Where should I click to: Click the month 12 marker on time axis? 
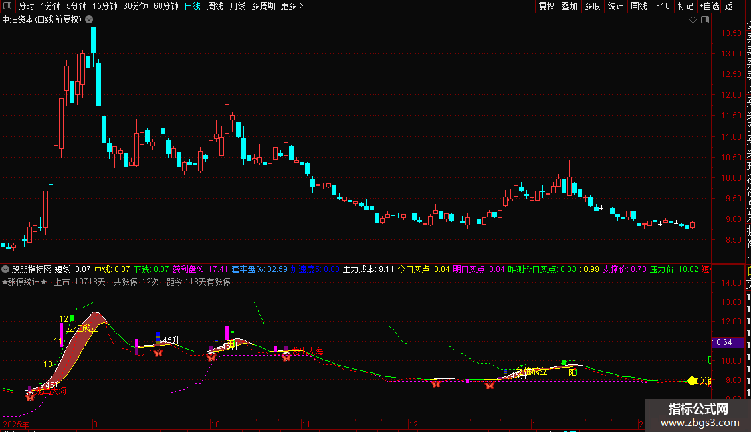413,424
